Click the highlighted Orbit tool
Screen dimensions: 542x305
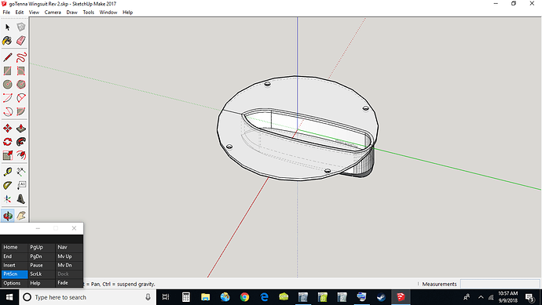[x=8, y=216]
